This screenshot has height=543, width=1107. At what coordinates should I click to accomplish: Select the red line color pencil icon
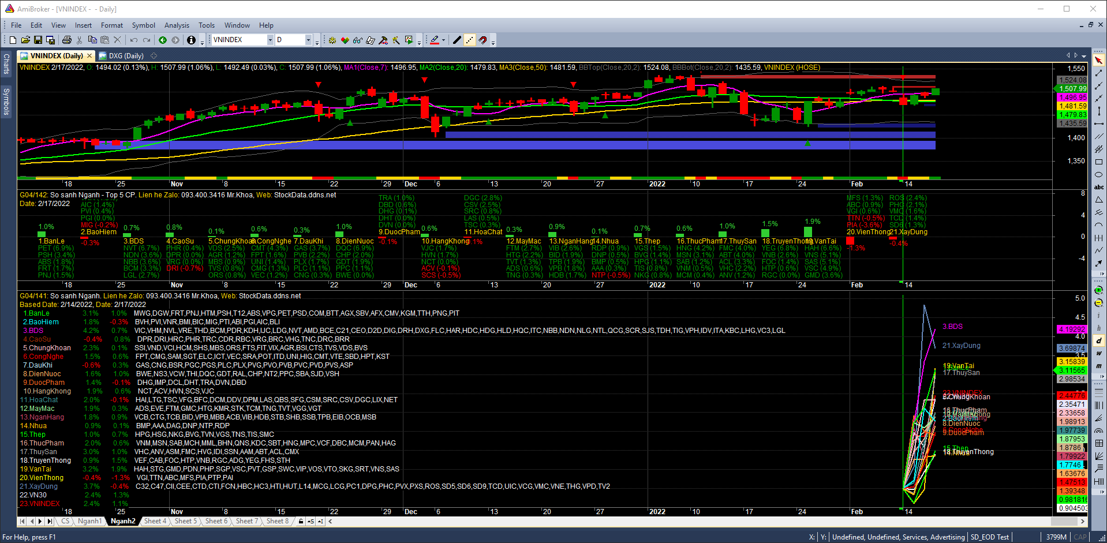[x=435, y=40]
